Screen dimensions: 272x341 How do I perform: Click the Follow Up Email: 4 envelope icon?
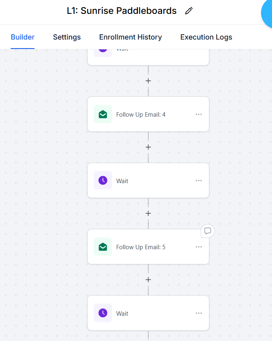pyautogui.click(x=103, y=114)
